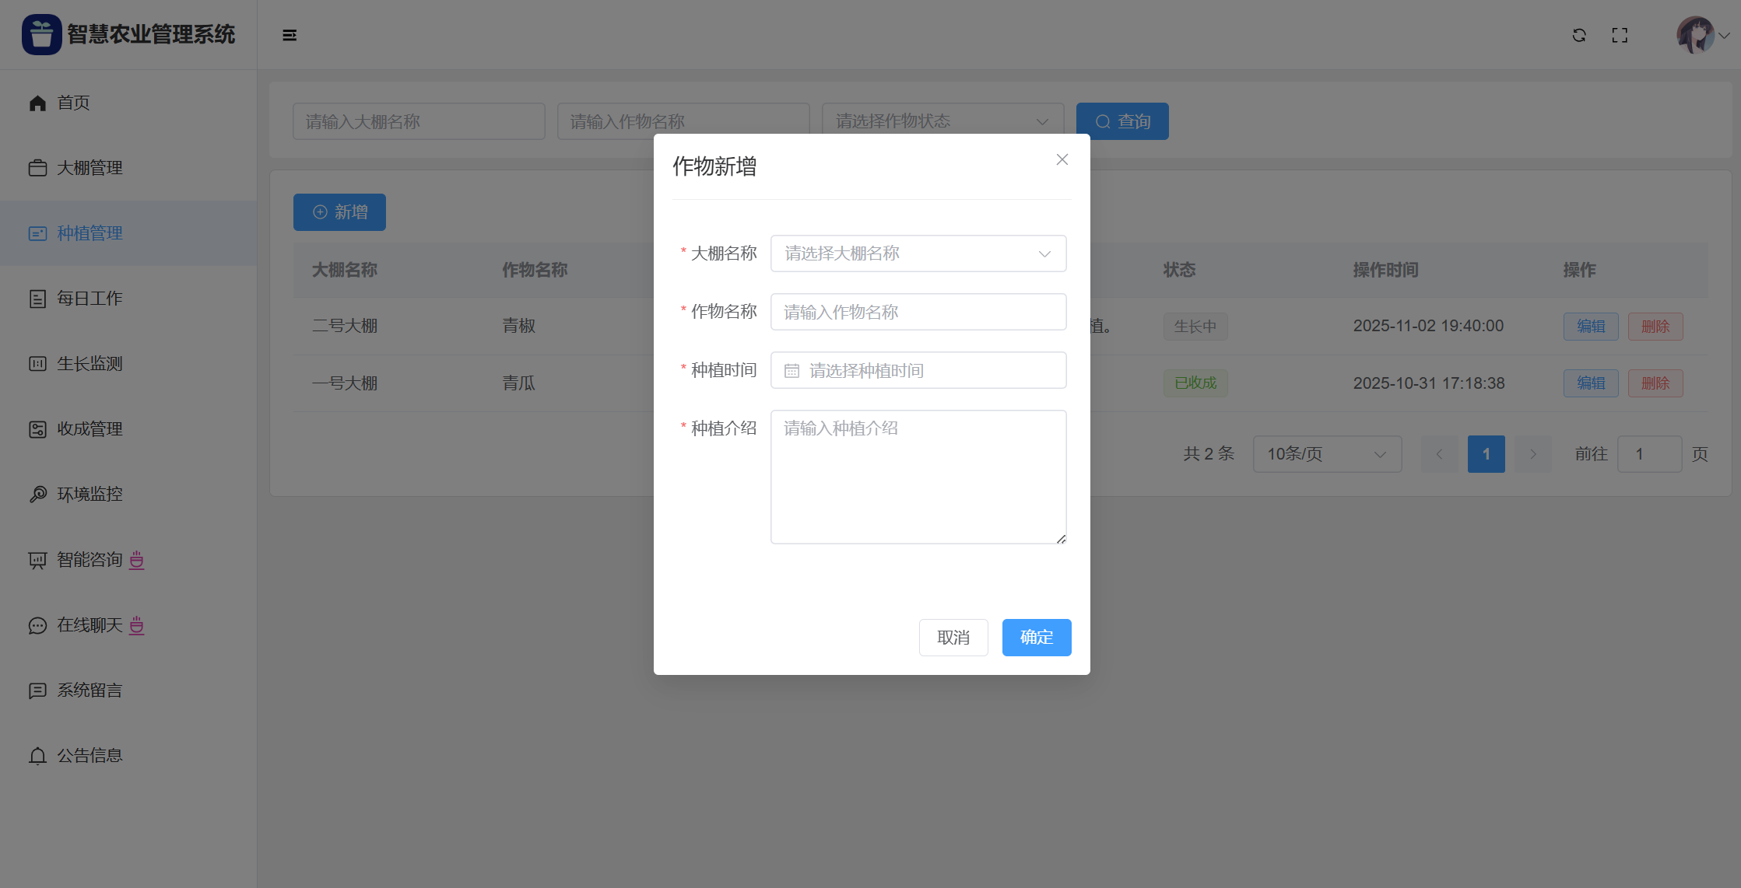Open 智能咨询 menu item

point(90,560)
